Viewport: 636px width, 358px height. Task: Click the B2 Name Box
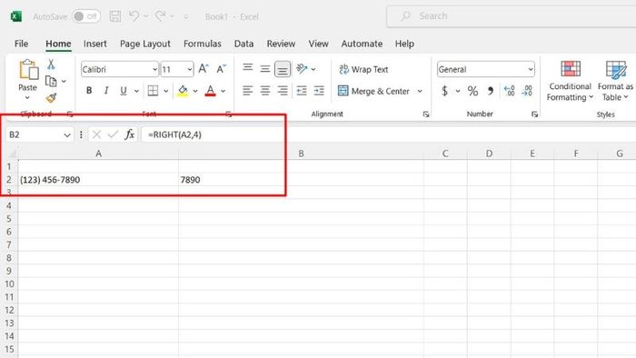39,134
